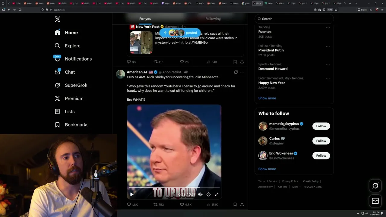This screenshot has height=217, width=386.
Task: Click the Search input field
Action: [x=294, y=19]
